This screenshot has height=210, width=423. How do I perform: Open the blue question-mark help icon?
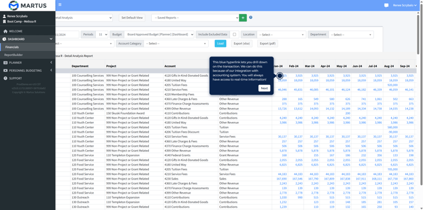(250, 17)
